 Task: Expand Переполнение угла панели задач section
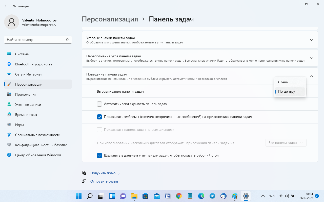point(312,58)
